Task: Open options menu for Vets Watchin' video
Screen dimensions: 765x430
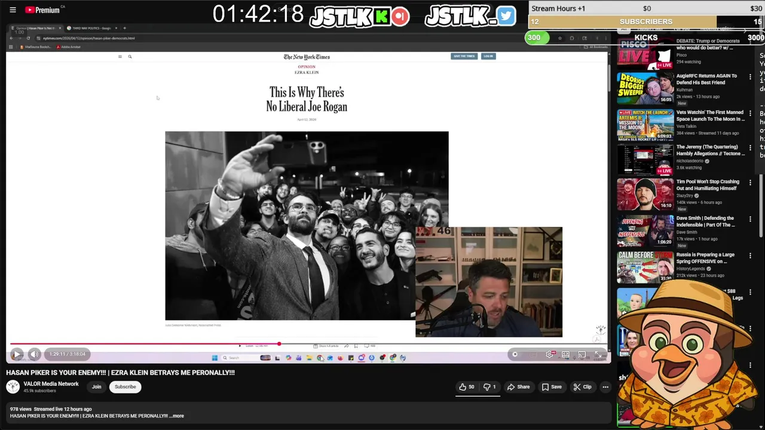Action: (x=750, y=113)
